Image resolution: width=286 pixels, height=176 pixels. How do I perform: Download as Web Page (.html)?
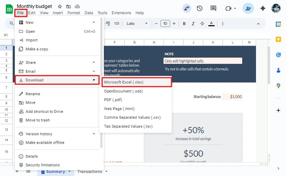pos(135,109)
